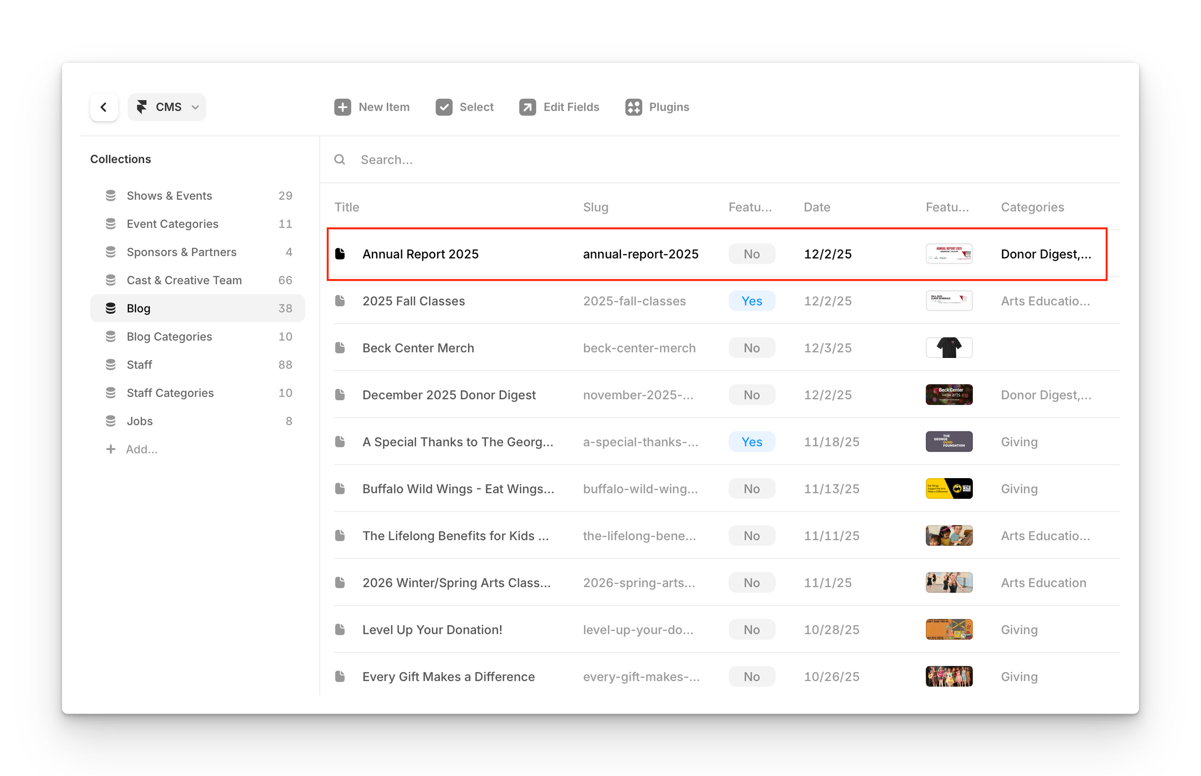Click the Beck Center Merch document icon

341,348
